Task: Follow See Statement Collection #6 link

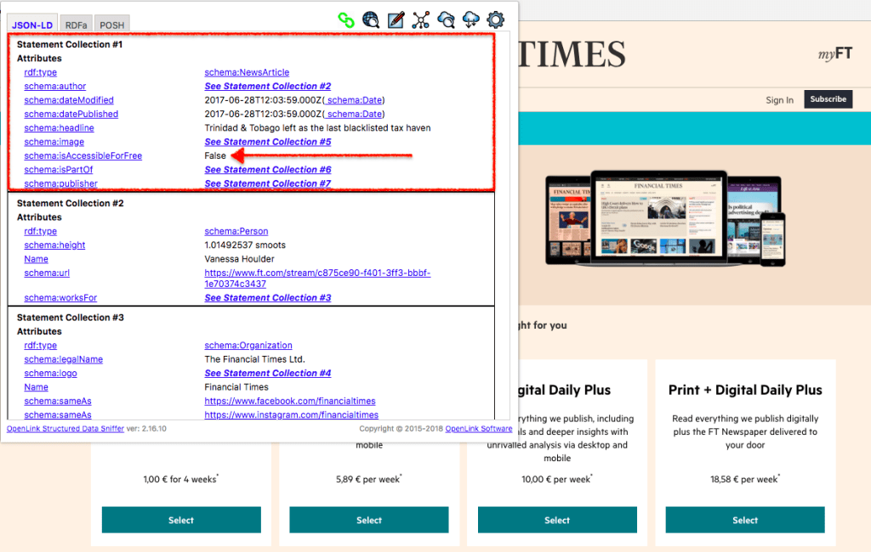Action: point(268,169)
